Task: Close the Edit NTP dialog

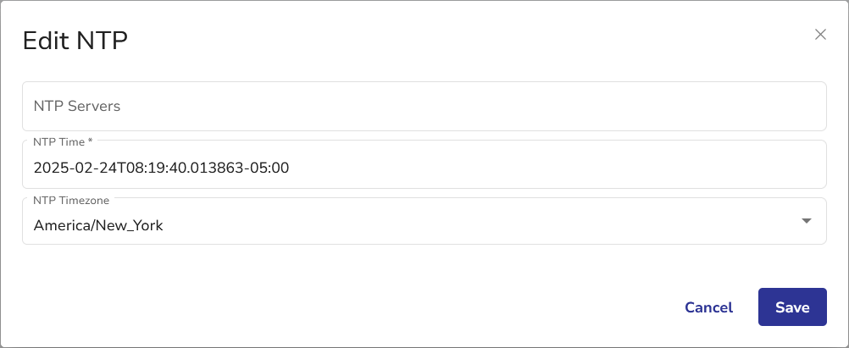Action: [819, 35]
